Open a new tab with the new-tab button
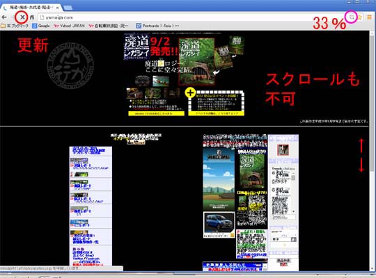Screen dimensions: 376x278 [68, 8]
